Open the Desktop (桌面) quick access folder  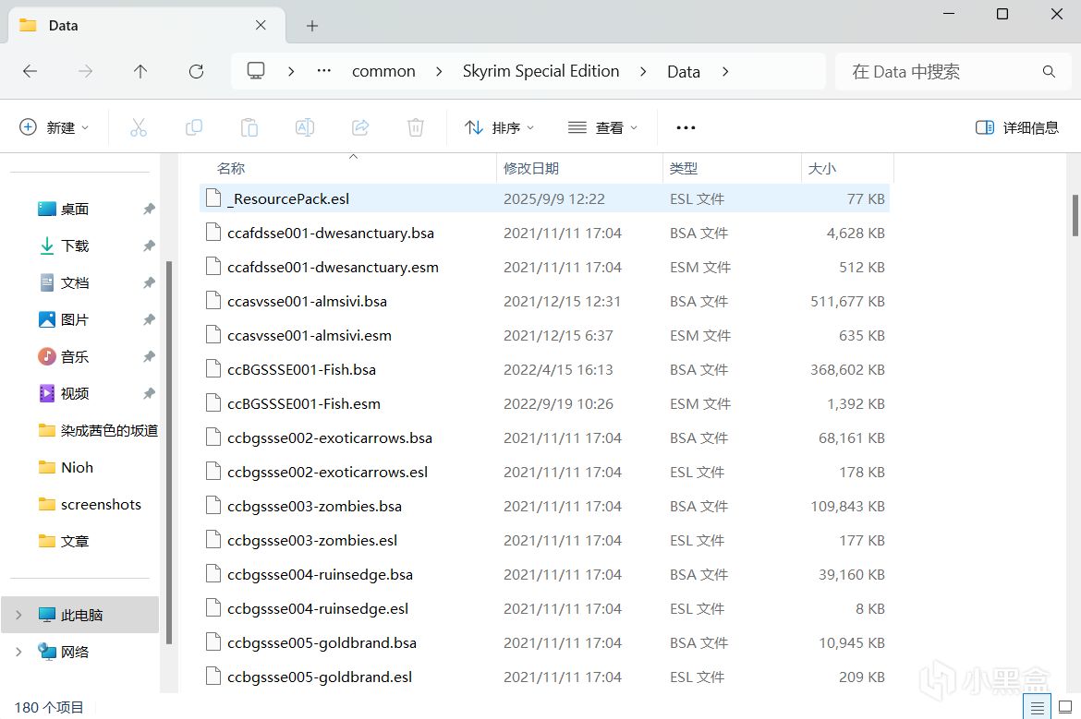click(75, 209)
